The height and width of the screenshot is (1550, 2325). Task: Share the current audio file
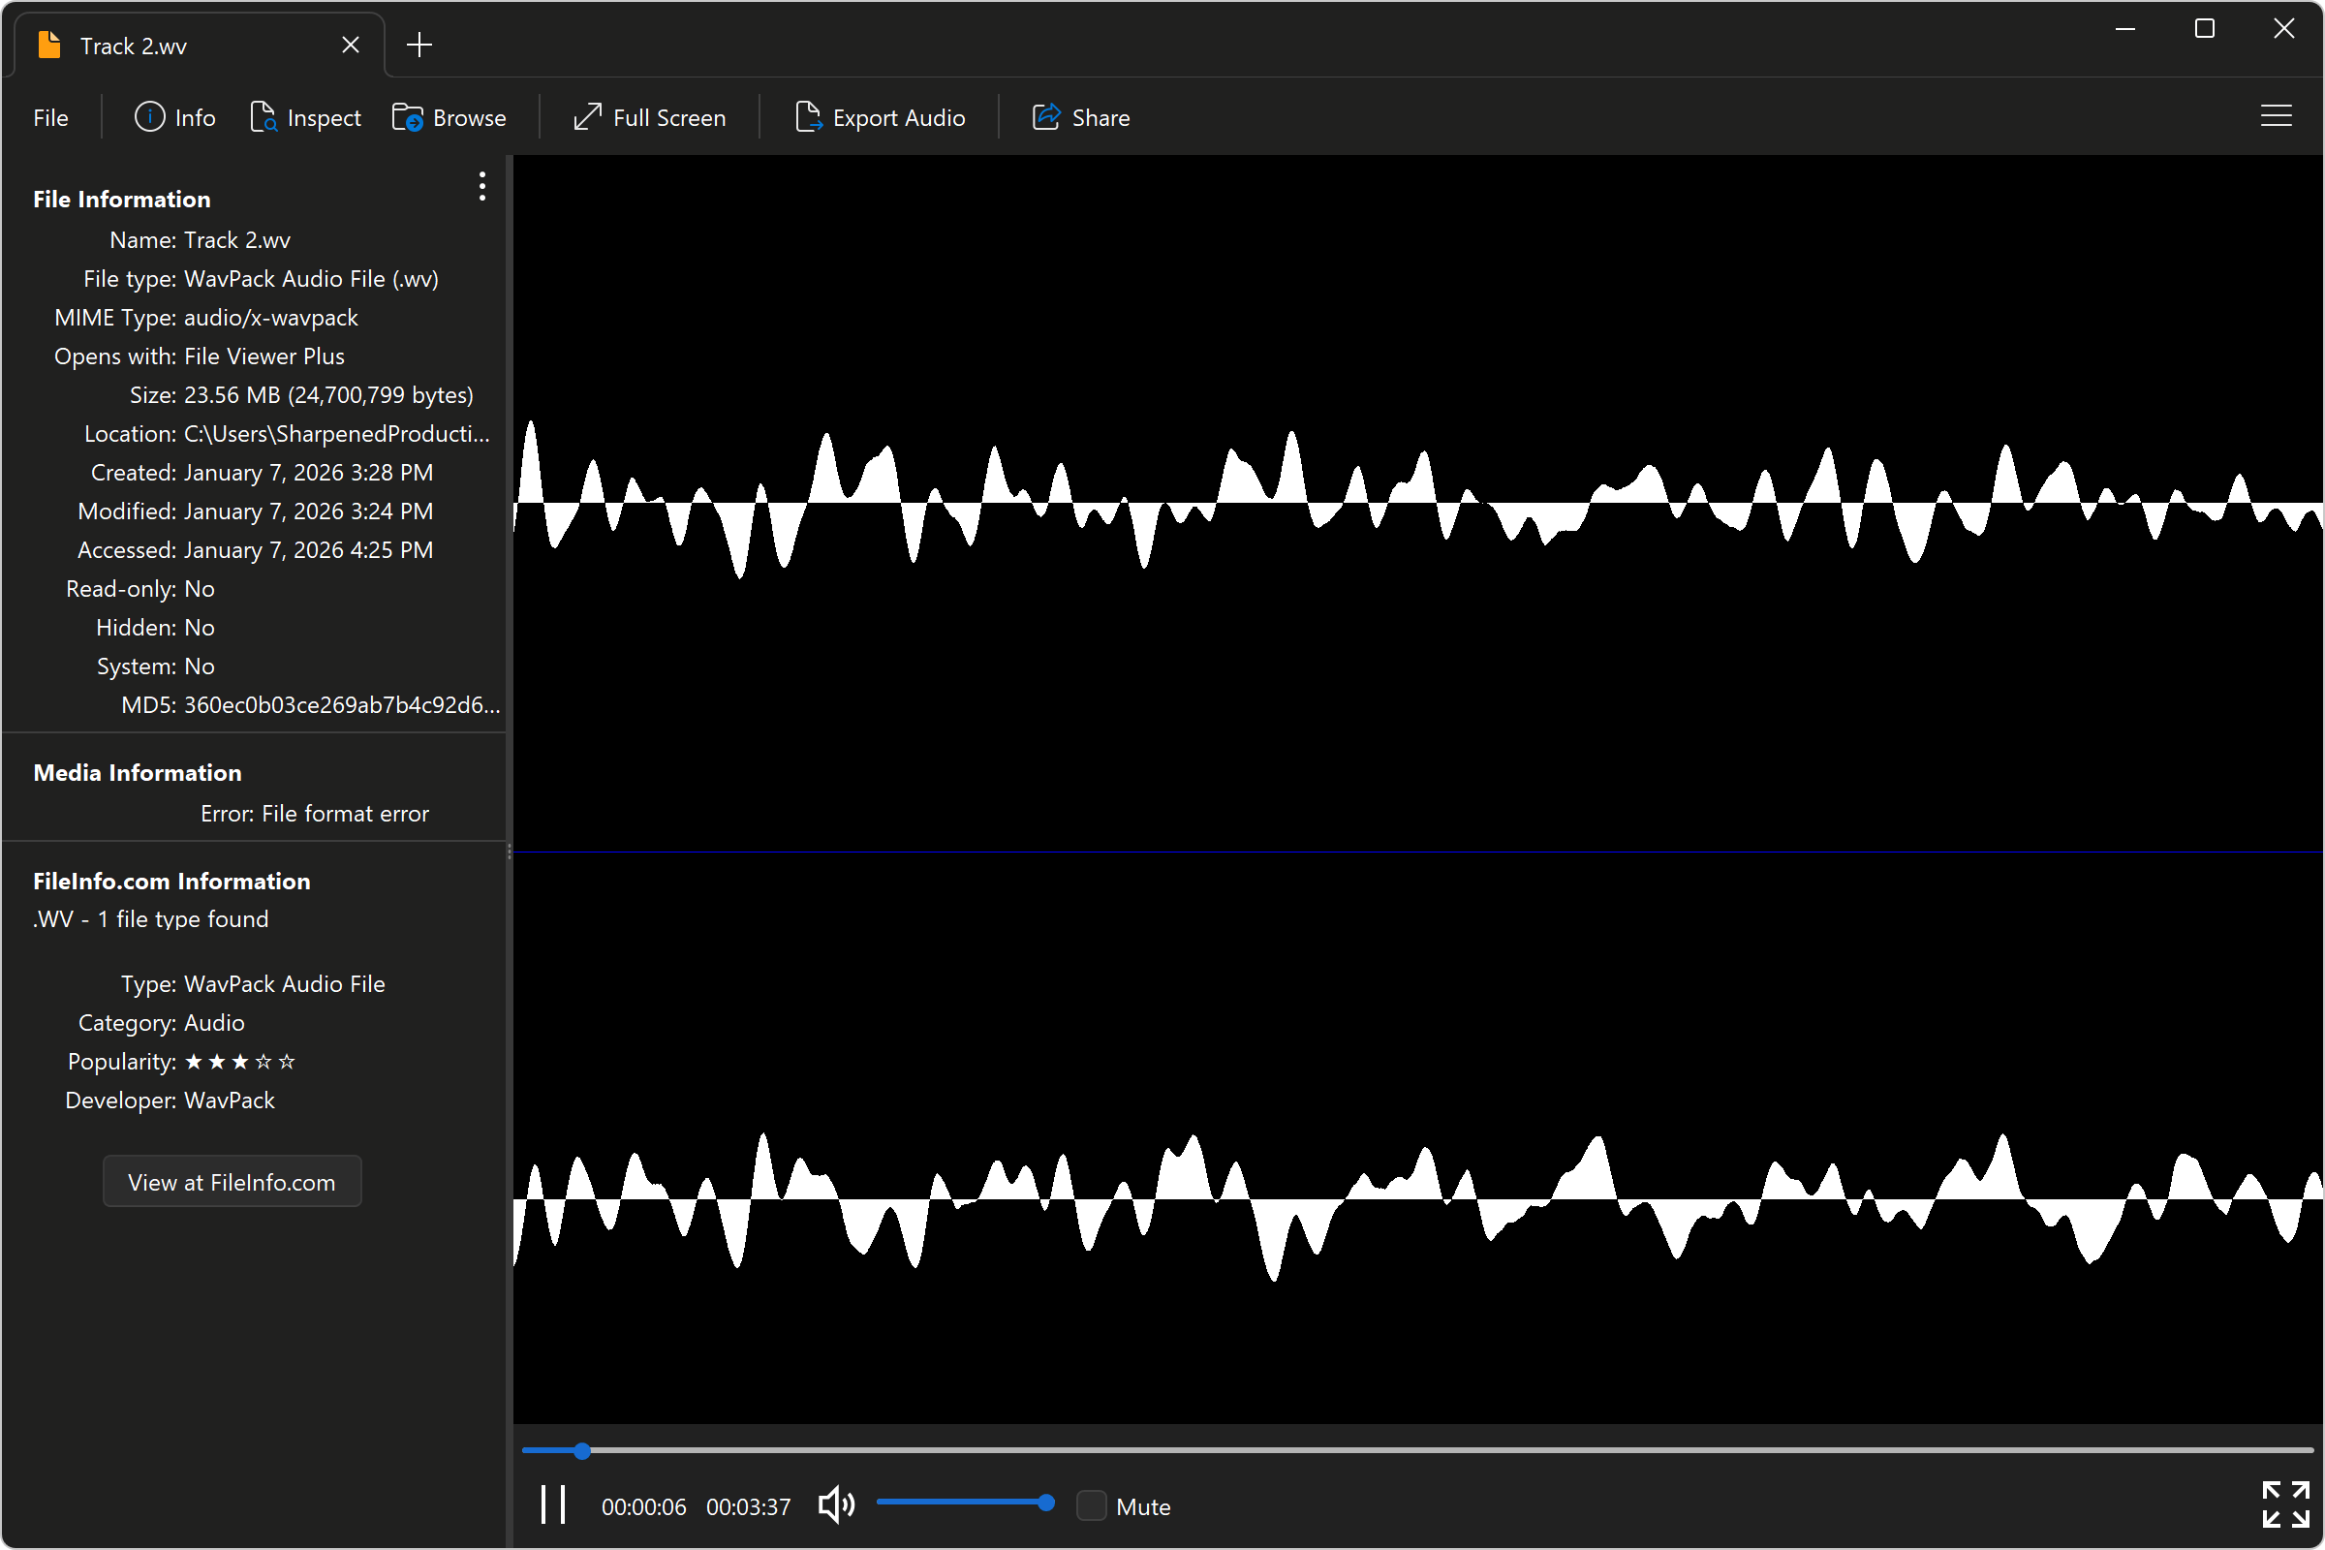(x=1081, y=117)
